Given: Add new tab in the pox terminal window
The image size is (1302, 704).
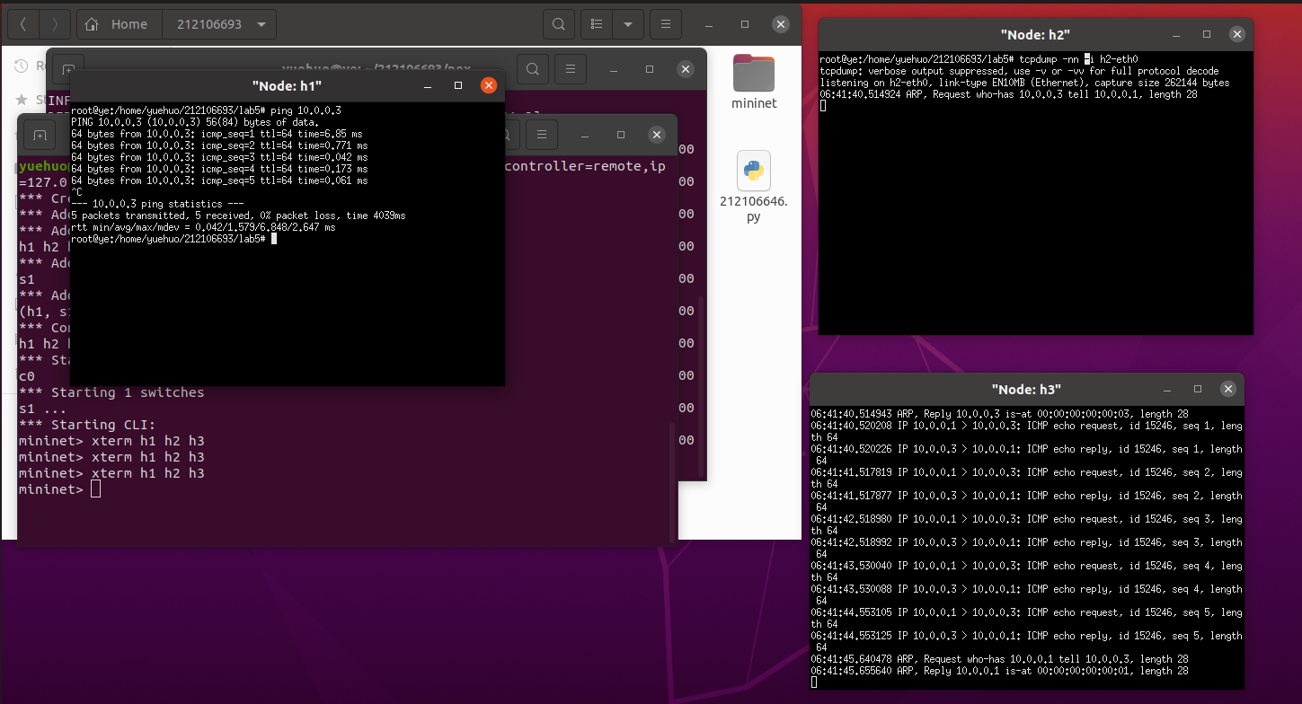Looking at the screenshot, I should [67, 68].
